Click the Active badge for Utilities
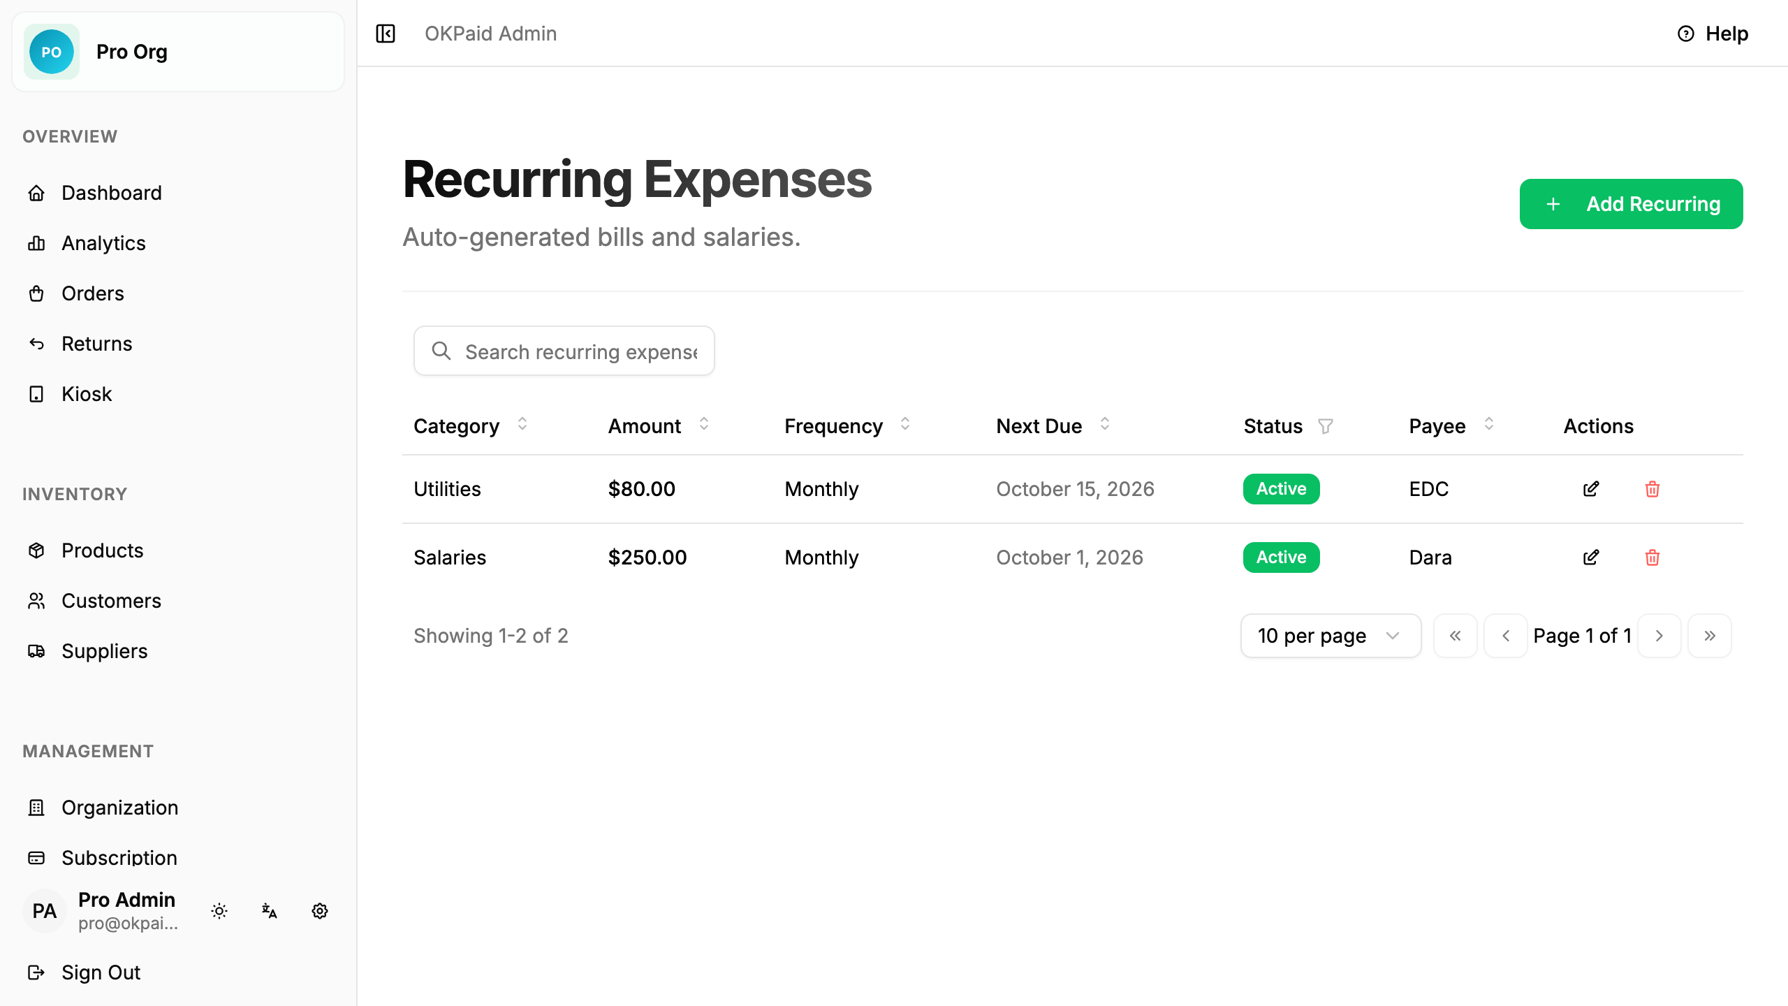1788x1006 pixels. pyautogui.click(x=1281, y=489)
